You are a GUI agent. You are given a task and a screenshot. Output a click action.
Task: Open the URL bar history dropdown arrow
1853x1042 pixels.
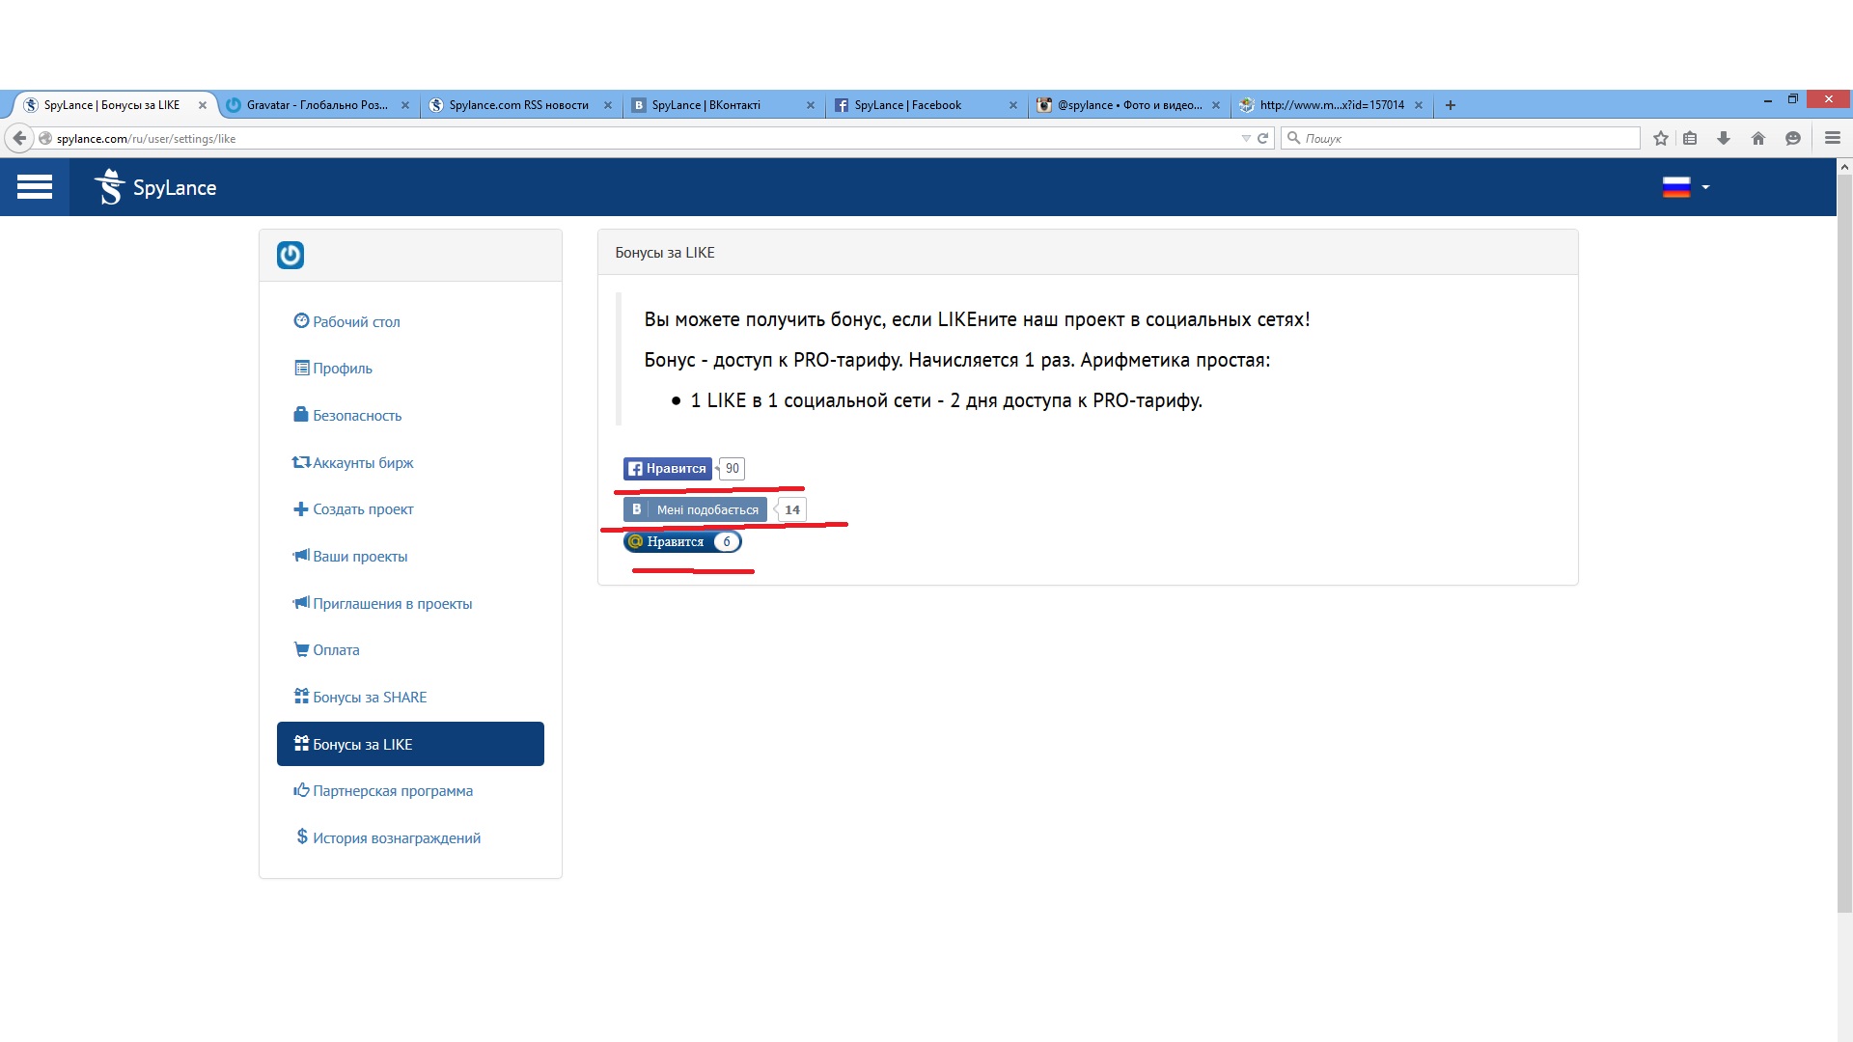point(1245,138)
